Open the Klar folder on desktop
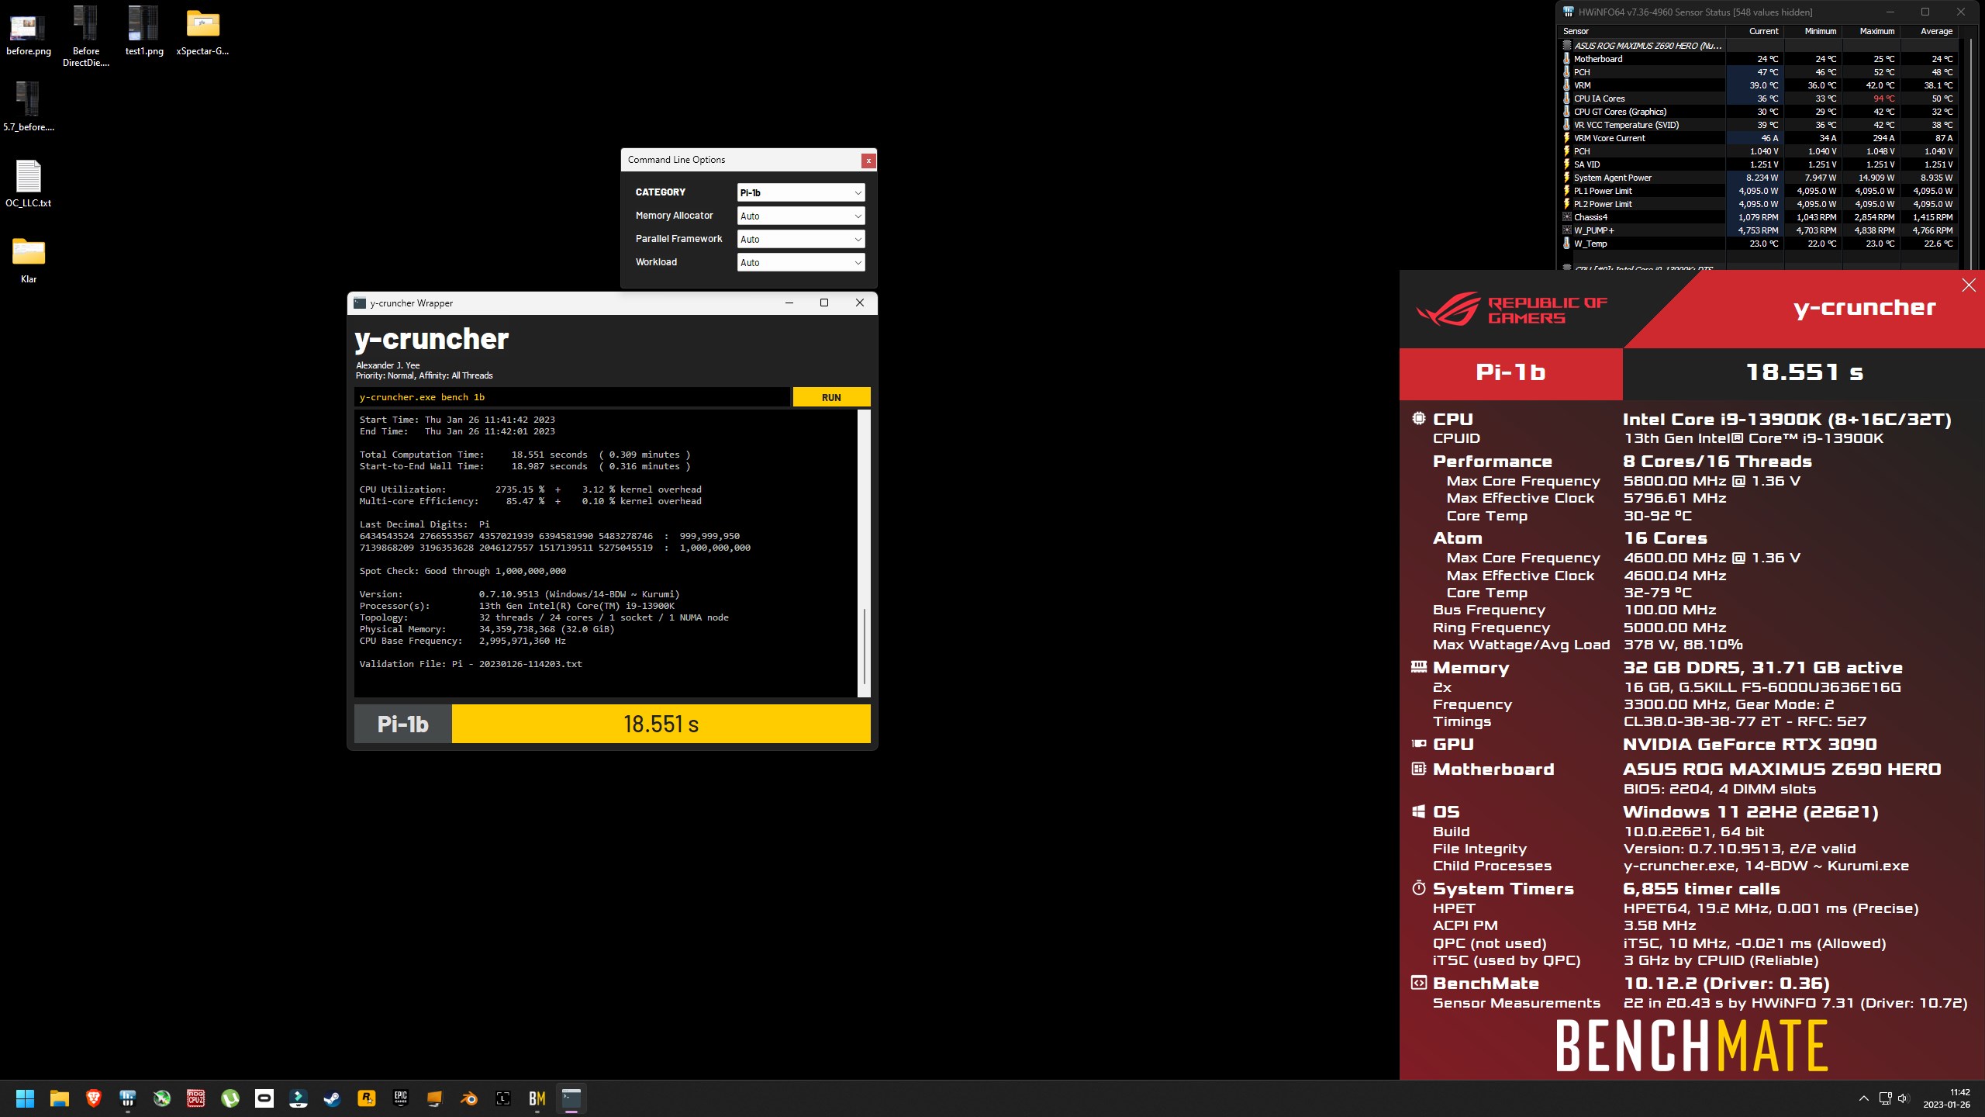Screen dimensions: 1985x1117 click(29, 260)
